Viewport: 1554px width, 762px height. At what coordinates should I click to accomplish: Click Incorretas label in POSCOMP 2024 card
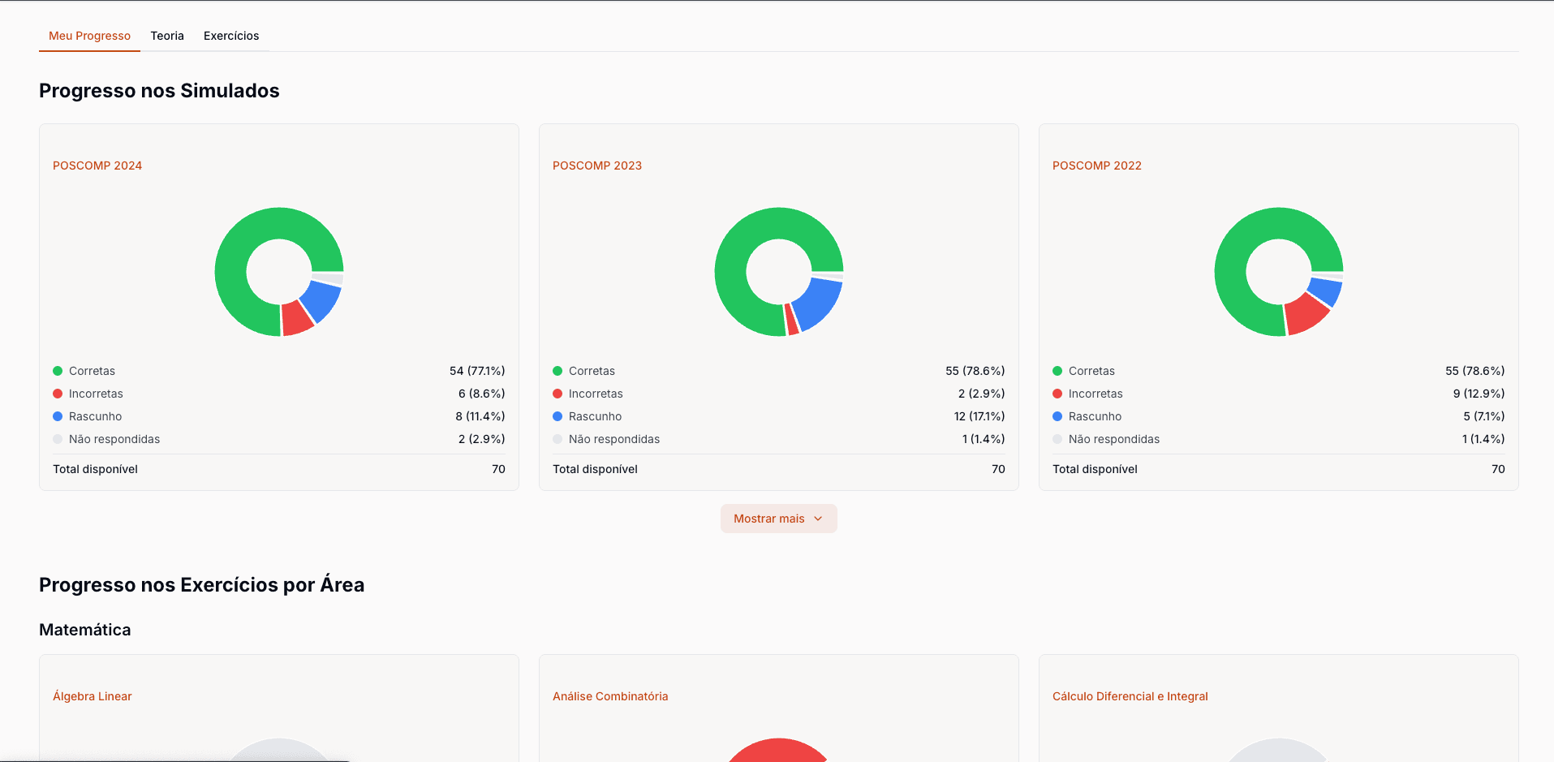(x=96, y=394)
